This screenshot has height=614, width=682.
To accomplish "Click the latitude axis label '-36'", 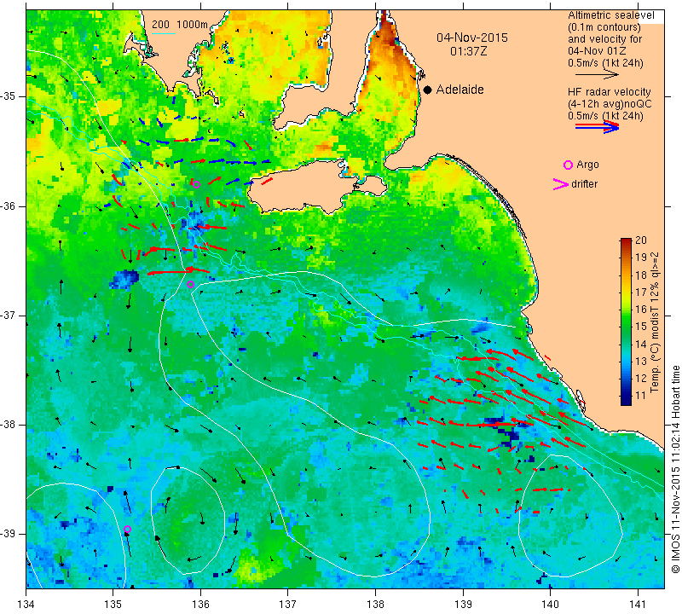I will [9, 206].
